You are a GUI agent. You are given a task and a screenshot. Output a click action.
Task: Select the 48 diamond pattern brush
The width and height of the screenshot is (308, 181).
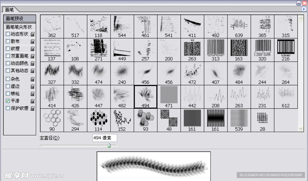[x=169, y=120]
